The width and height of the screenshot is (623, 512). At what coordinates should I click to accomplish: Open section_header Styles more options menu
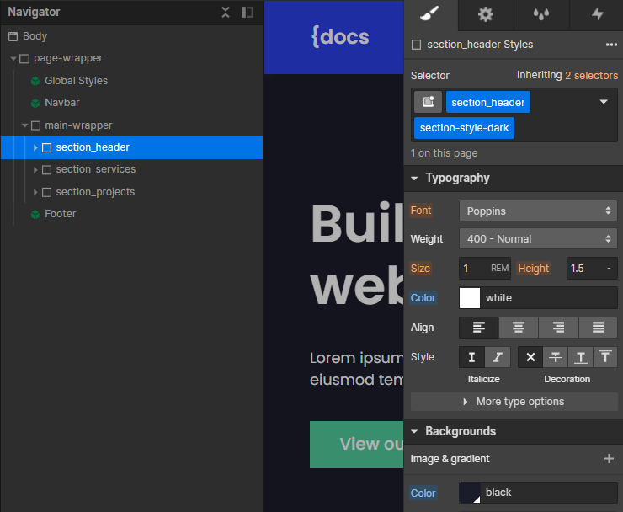point(611,45)
